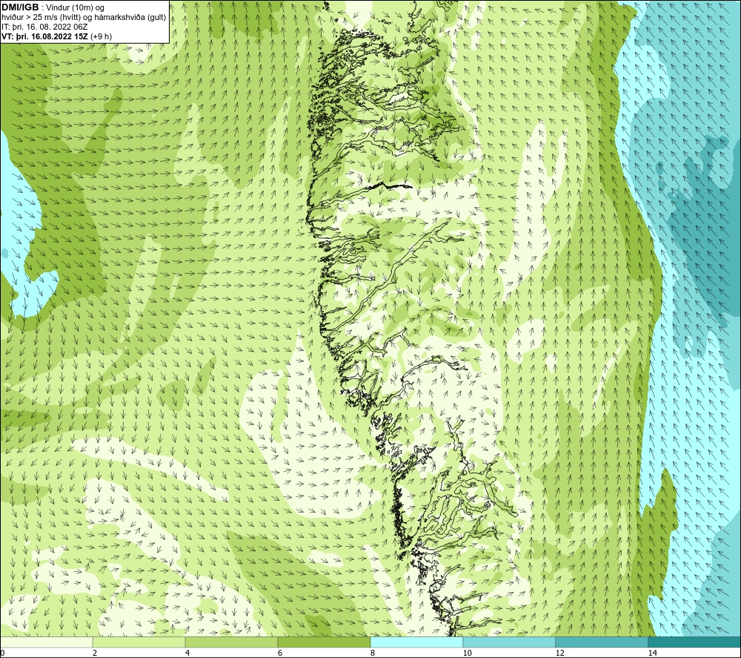Click the 'hviður > 25 m/s' legend line

[x=84, y=18]
